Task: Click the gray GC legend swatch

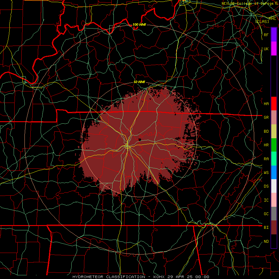Action: click(274, 214)
